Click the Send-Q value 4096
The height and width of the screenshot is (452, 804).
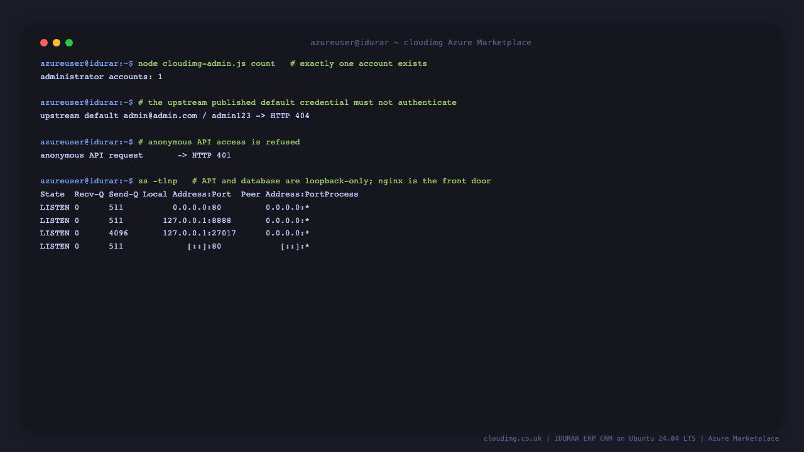(x=118, y=233)
